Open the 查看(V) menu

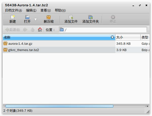point(46,10)
